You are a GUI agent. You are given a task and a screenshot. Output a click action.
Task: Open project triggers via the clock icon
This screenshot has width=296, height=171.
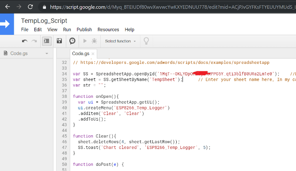click(x=72, y=41)
